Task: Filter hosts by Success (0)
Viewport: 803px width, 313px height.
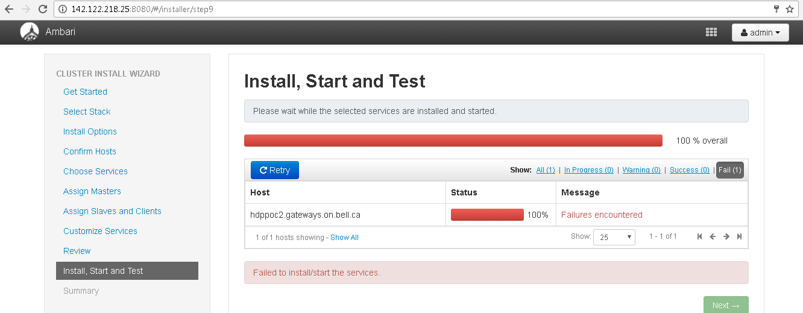Action: point(689,170)
